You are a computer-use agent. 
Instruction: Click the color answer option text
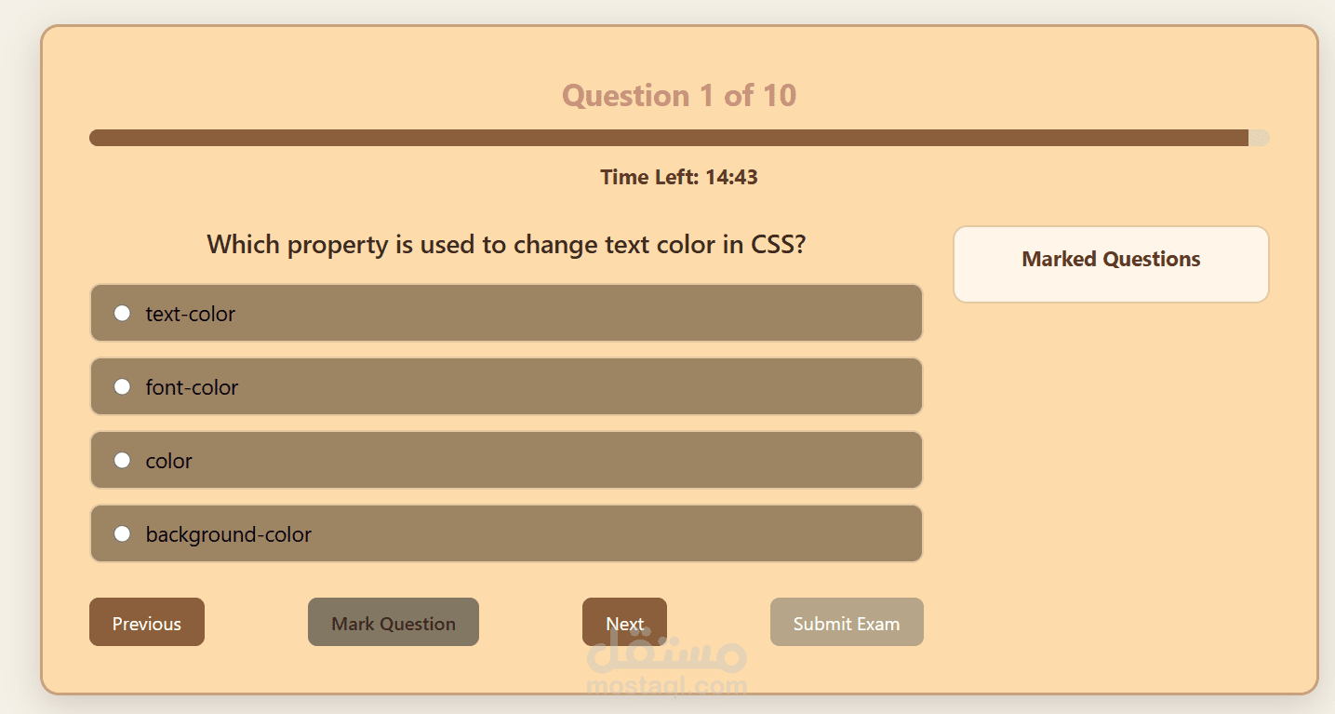pyautogui.click(x=169, y=461)
